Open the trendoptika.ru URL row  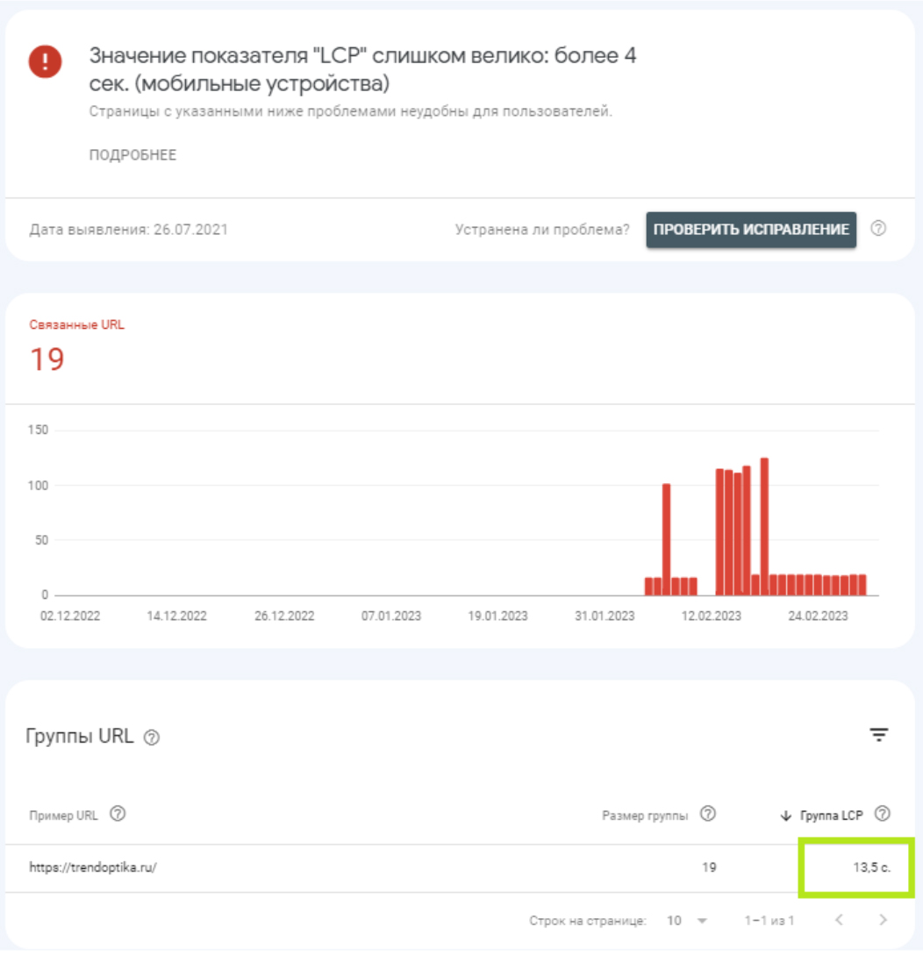92,868
